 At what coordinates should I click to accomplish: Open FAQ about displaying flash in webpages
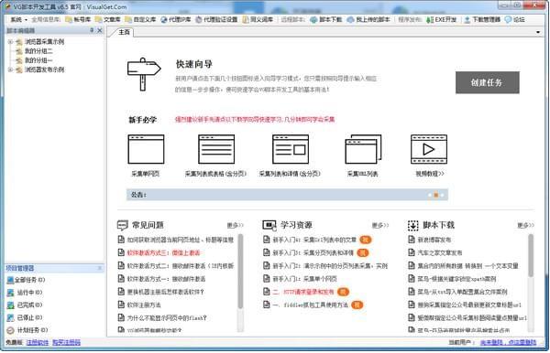[167, 318]
